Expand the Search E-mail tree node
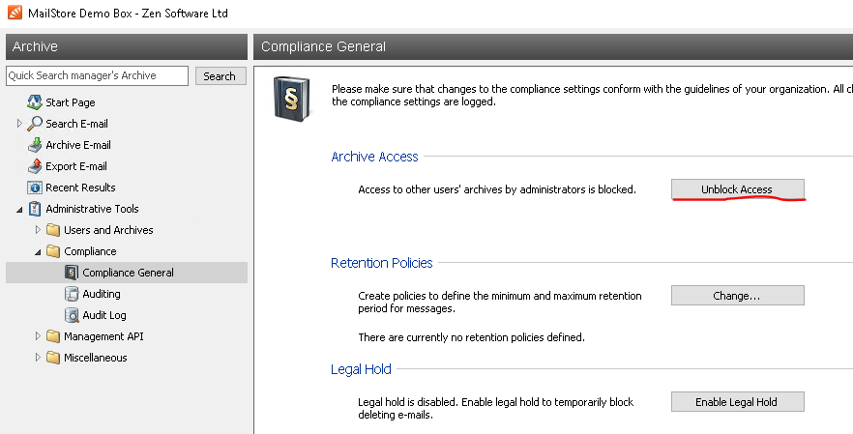Image resolution: width=853 pixels, height=434 pixels. pyautogui.click(x=19, y=124)
